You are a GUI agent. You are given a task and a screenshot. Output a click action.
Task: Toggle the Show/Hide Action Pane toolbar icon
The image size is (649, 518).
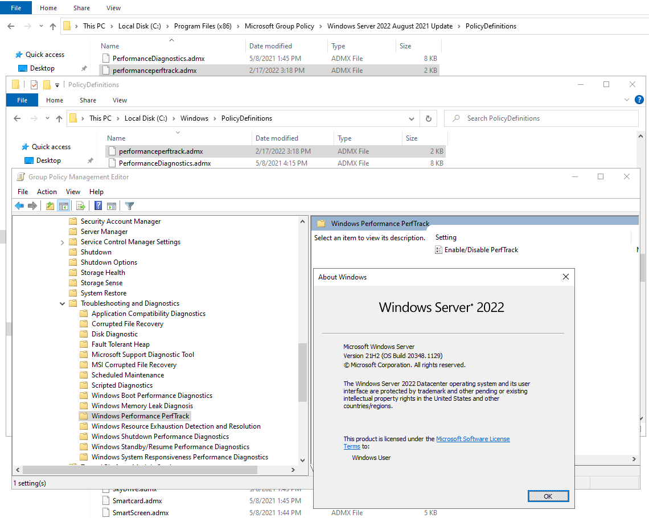coord(112,205)
